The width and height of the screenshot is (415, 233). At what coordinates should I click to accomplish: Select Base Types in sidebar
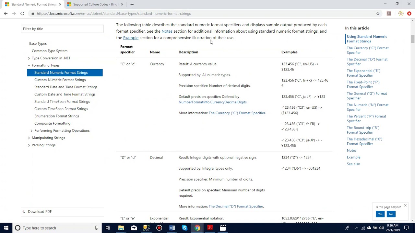pyautogui.click(x=38, y=44)
